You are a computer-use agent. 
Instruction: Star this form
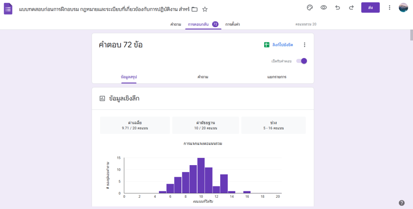tap(205, 9)
